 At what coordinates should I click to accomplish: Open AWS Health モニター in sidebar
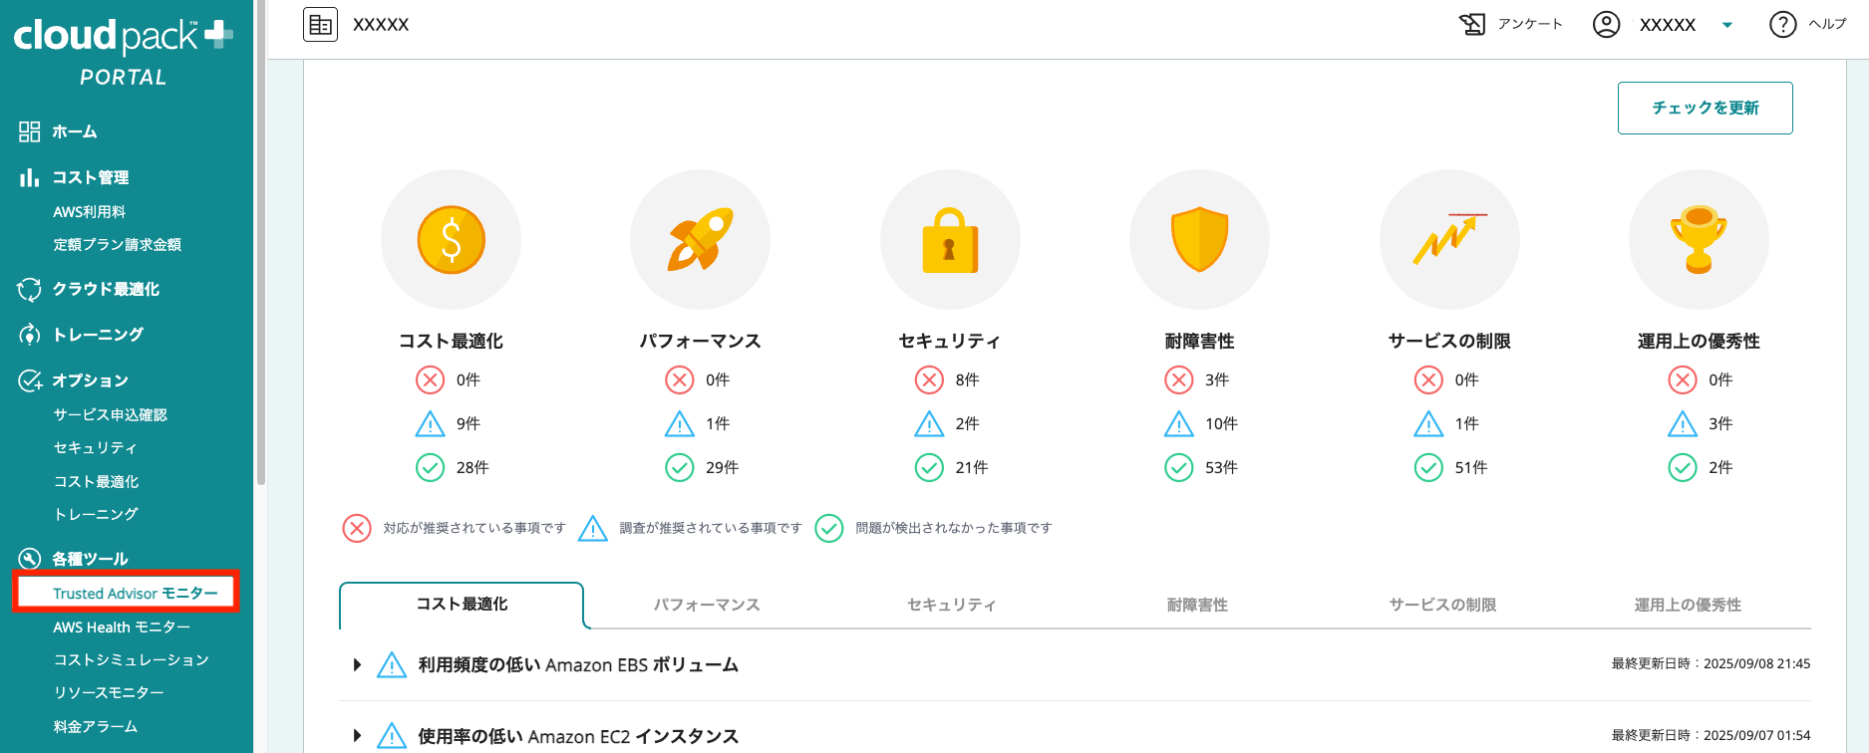pos(122,627)
